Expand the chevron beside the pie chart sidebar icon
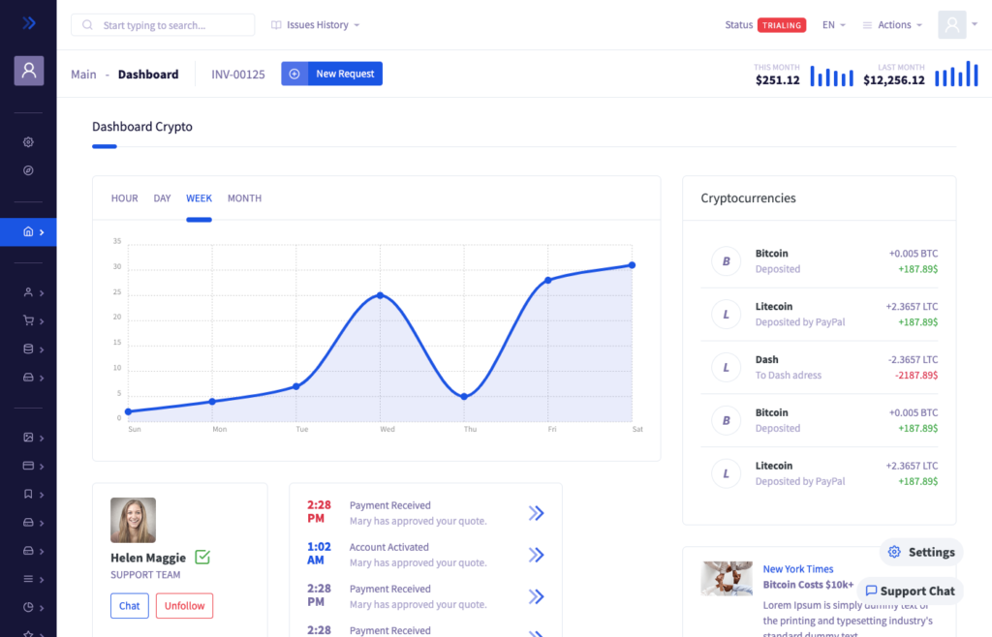Viewport: 992px width, 637px height. pos(42,608)
